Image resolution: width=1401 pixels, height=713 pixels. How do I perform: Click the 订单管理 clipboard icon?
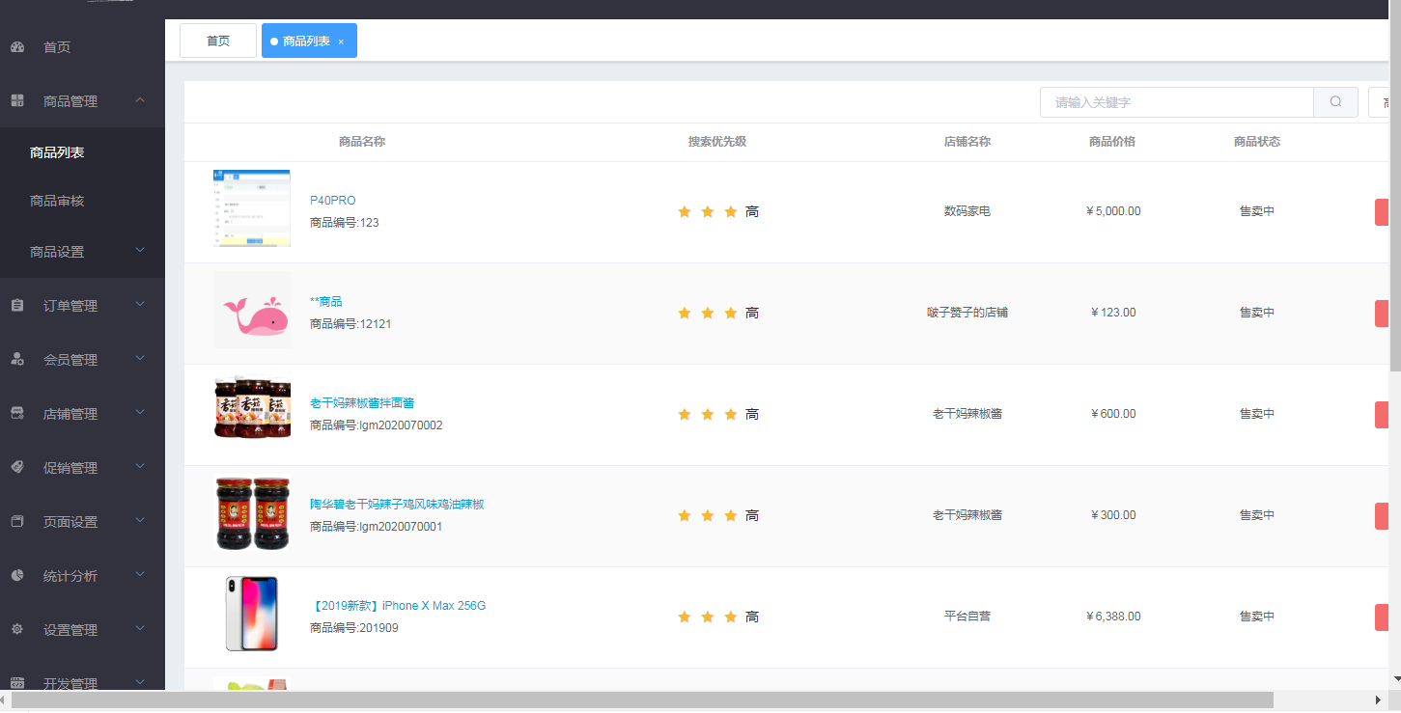17,306
